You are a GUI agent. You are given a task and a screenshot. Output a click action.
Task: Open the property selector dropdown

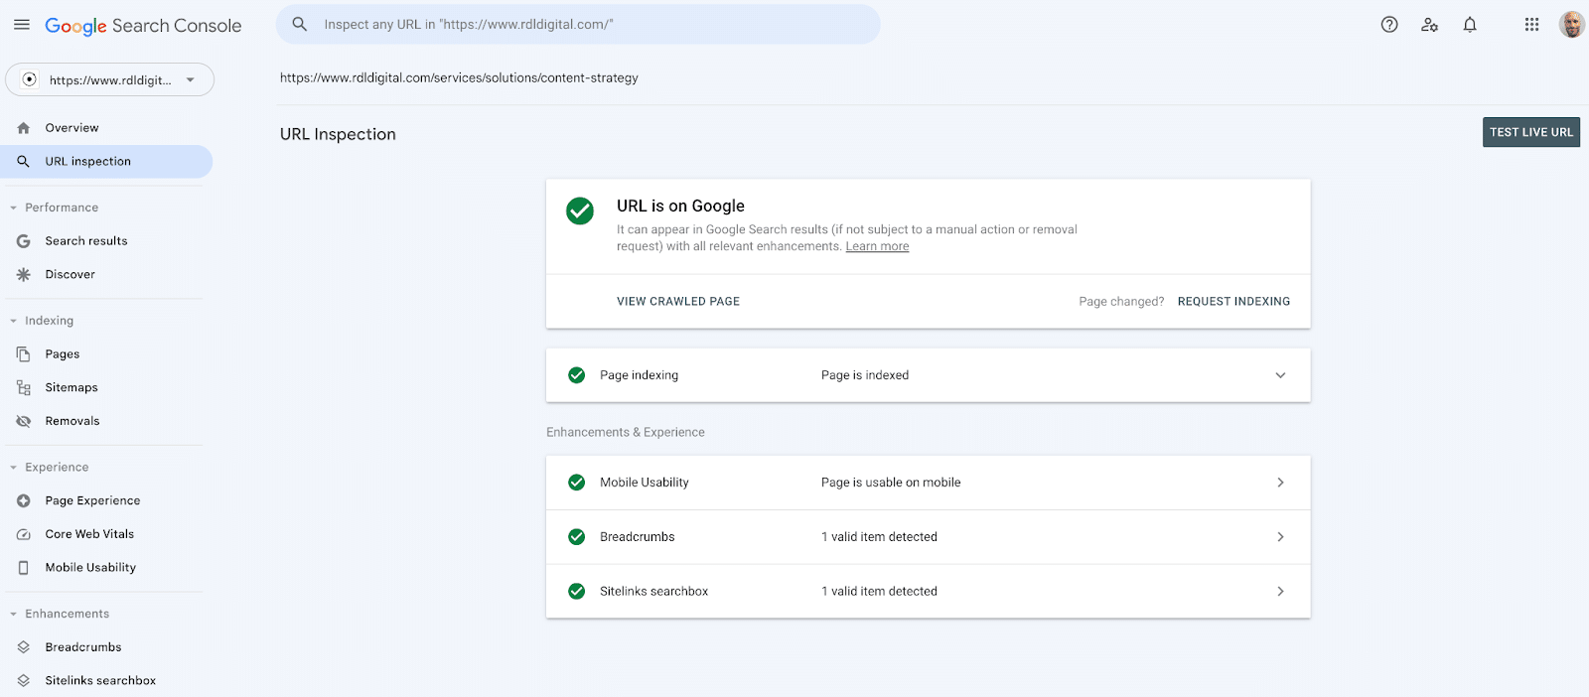click(110, 80)
